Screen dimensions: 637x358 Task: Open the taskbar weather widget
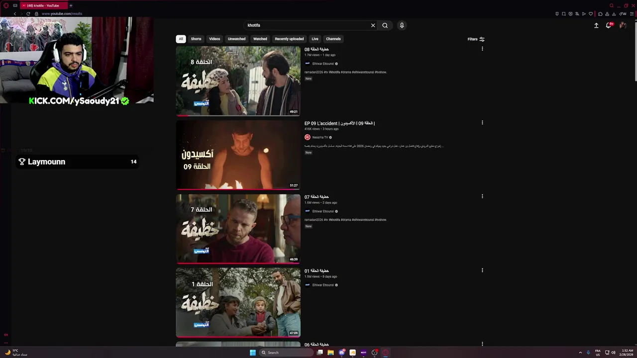click(x=16, y=353)
